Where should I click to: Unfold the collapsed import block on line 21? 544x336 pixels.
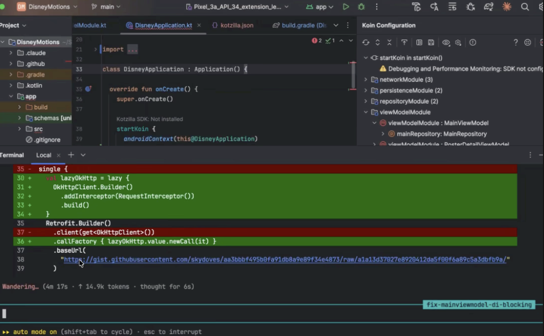[x=95, y=49]
